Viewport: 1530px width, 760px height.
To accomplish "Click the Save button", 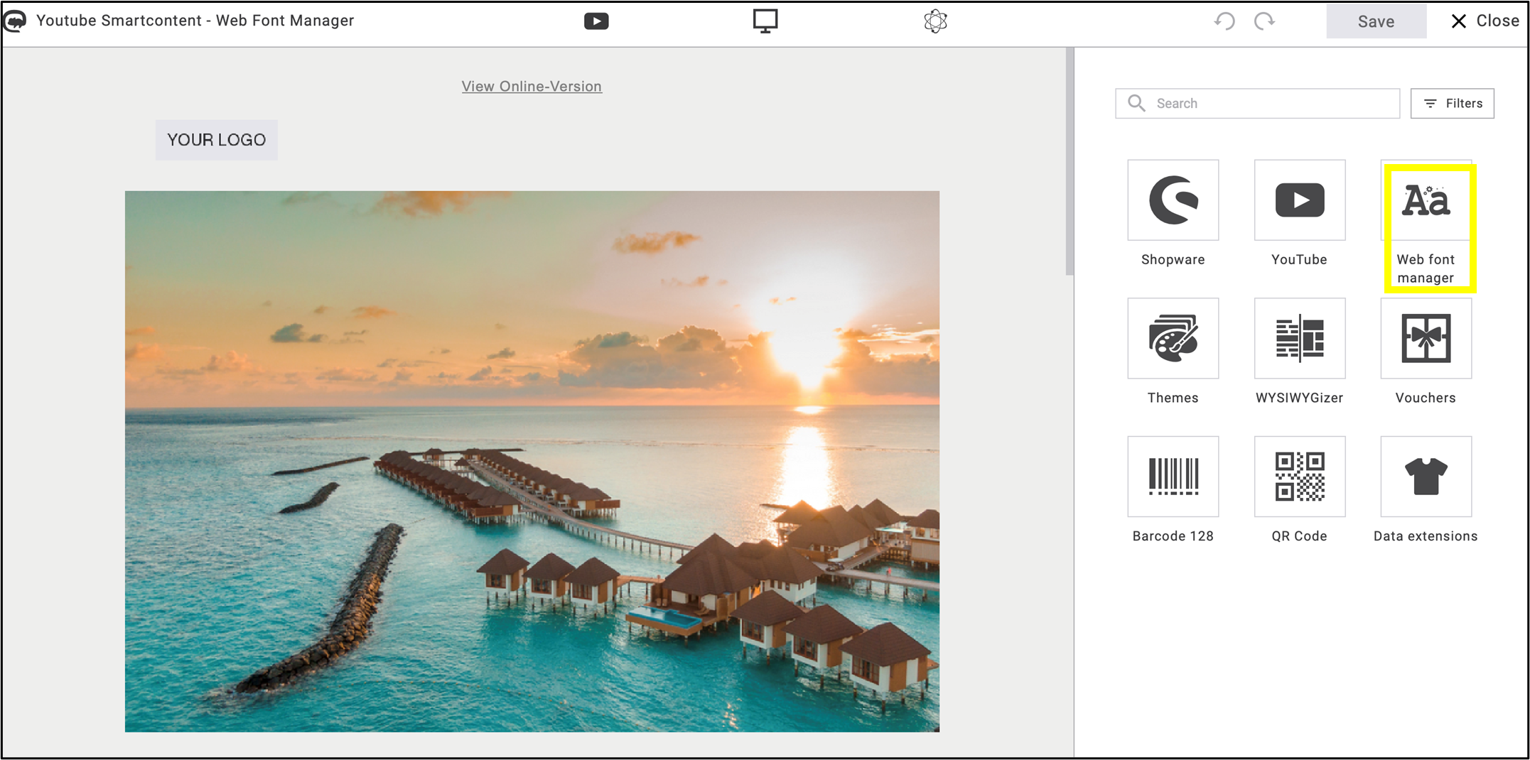I will coord(1376,21).
